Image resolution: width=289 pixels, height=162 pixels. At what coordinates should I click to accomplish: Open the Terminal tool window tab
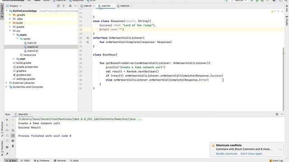click(x=60, y=161)
